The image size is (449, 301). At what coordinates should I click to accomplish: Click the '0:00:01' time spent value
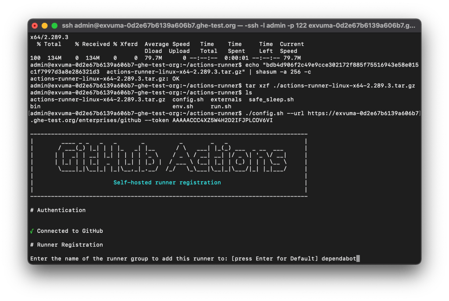tap(236, 58)
